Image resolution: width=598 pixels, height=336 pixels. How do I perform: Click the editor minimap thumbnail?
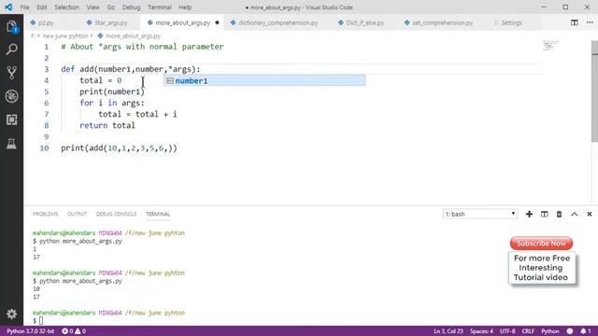551,46
